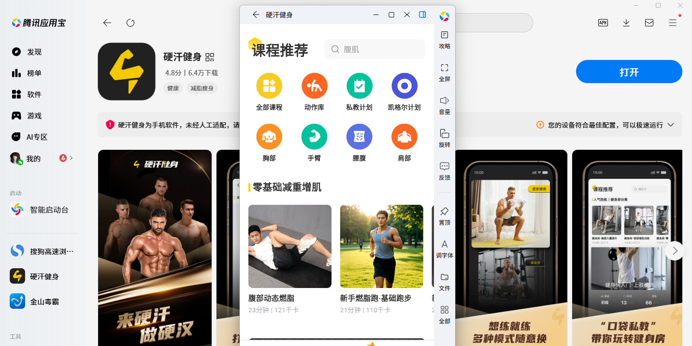
Task: Open hamburger main menu
Action: point(673,23)
